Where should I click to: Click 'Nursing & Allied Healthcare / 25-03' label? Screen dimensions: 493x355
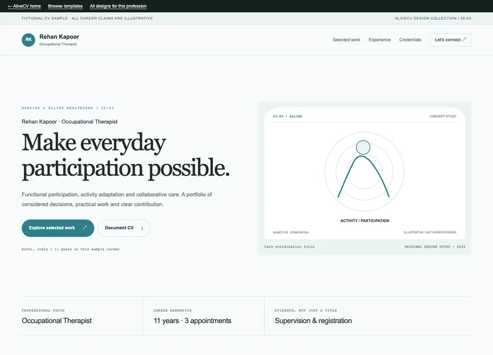click(x=68, y=108)
